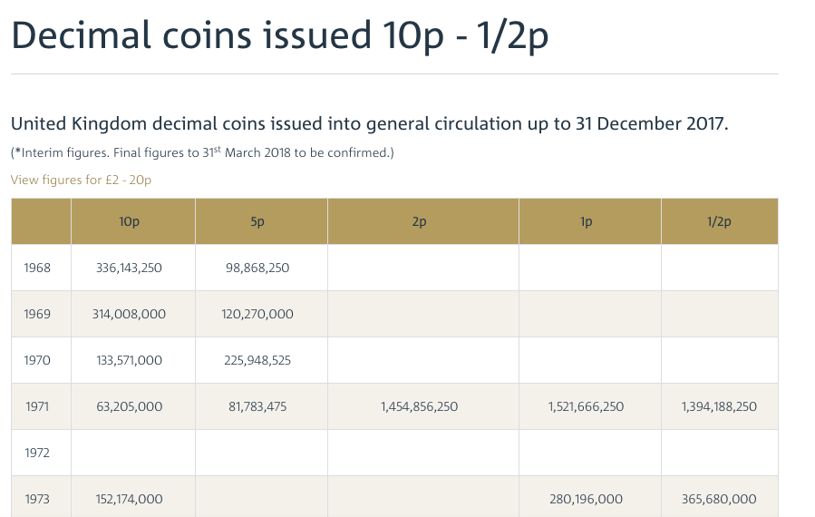
Task: Select the 2p column header
Action: pos(419,221)
